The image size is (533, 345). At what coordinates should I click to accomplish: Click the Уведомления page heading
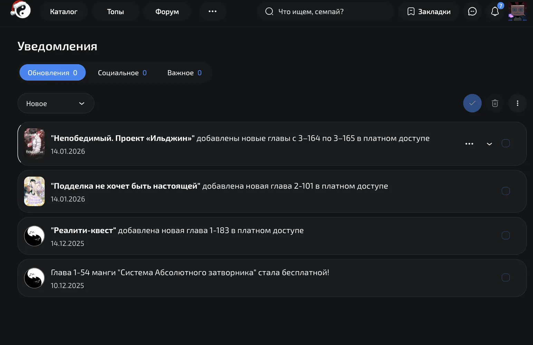tap(57, 46)
